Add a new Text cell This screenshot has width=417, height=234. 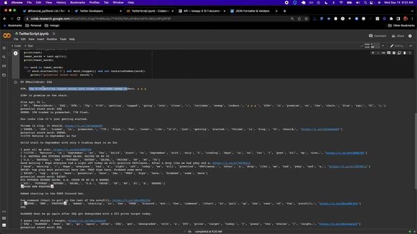click(29, 46)
